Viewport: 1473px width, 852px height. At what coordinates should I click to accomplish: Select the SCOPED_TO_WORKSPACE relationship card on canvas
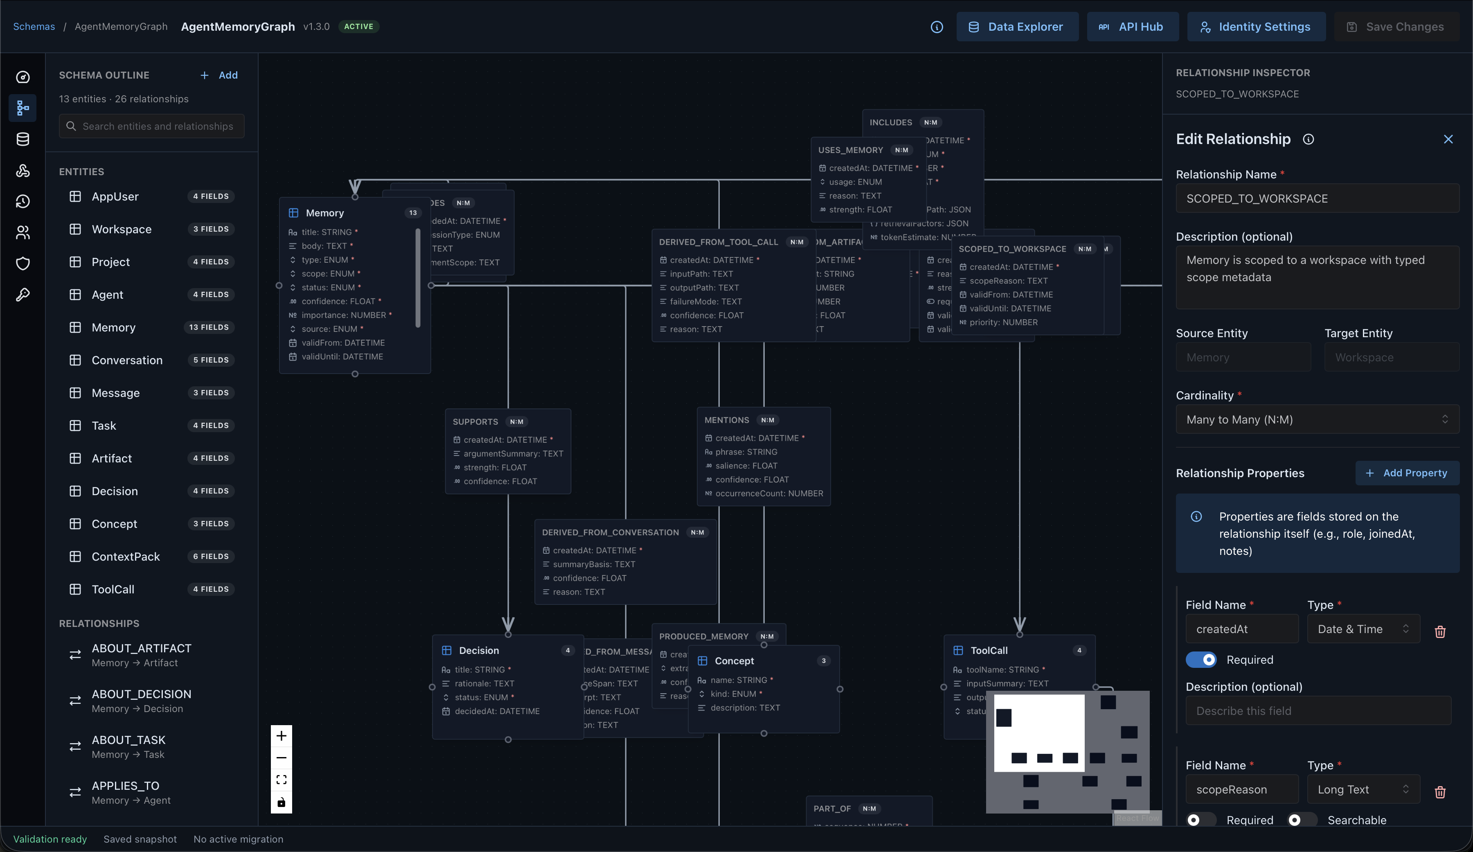[1027, 285]
